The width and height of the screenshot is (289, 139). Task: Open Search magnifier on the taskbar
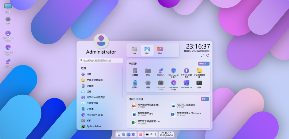(124, 134)
